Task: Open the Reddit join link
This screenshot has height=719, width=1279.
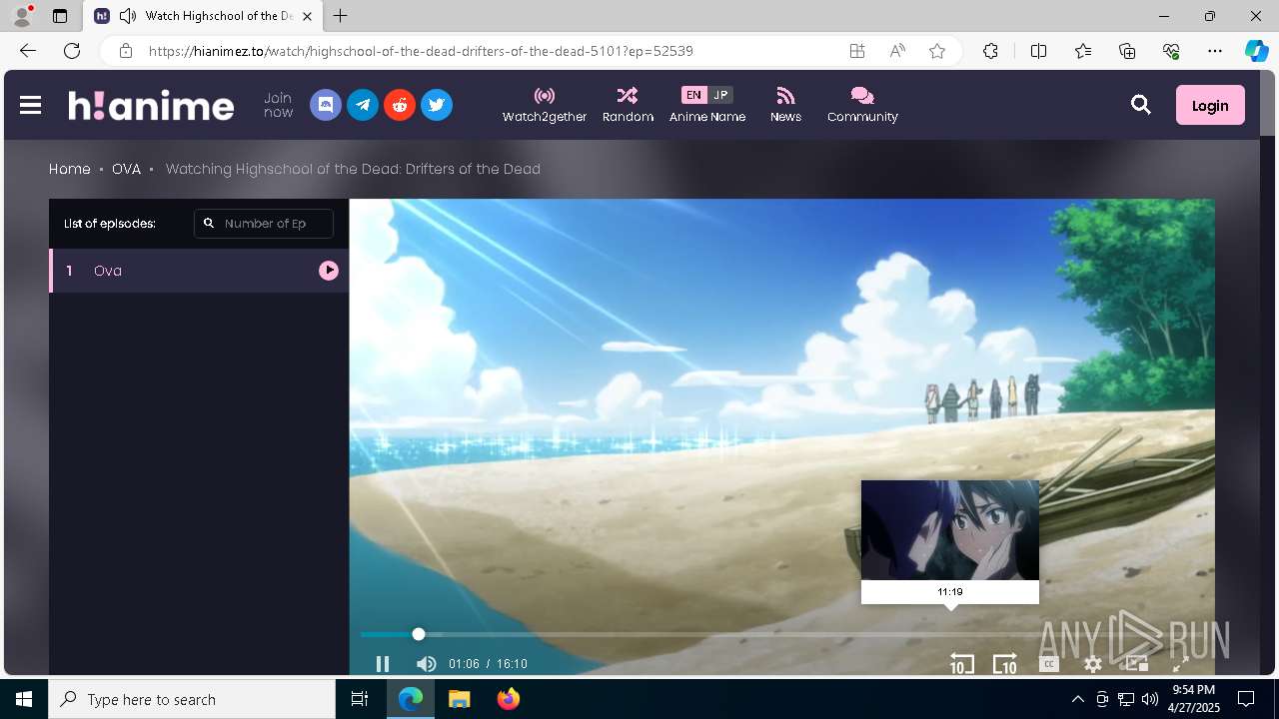Action: point(400,105)
